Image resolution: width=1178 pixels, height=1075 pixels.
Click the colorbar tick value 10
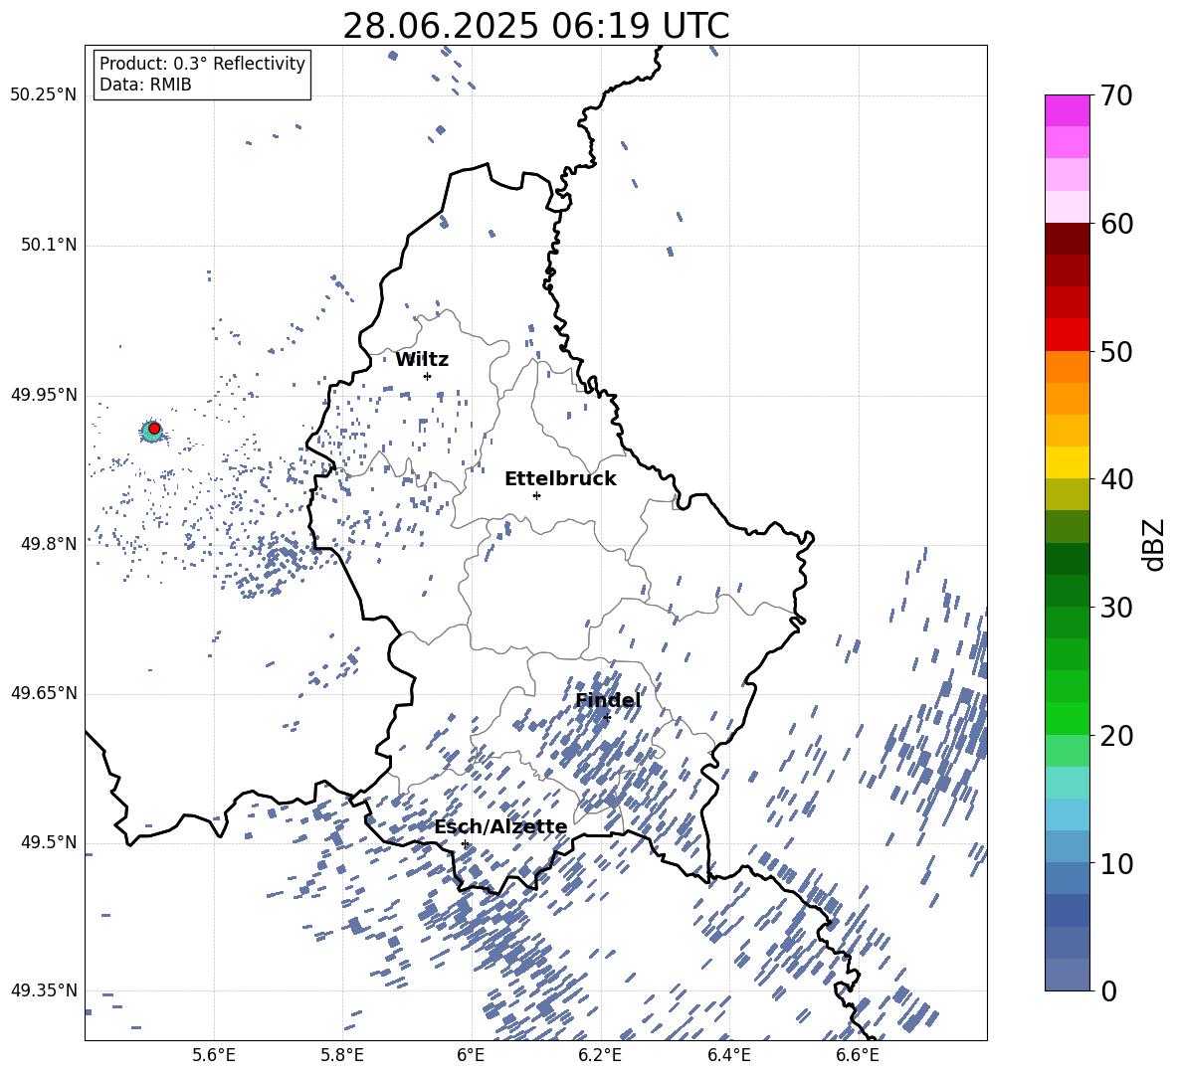coord(1116,863)
